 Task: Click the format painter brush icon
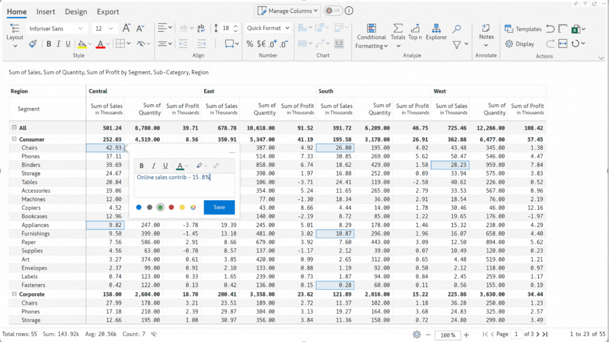(x=33, y=44)
